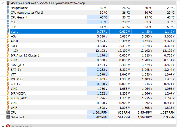Click the VIN4 maximum value 1.280 V

147,60
